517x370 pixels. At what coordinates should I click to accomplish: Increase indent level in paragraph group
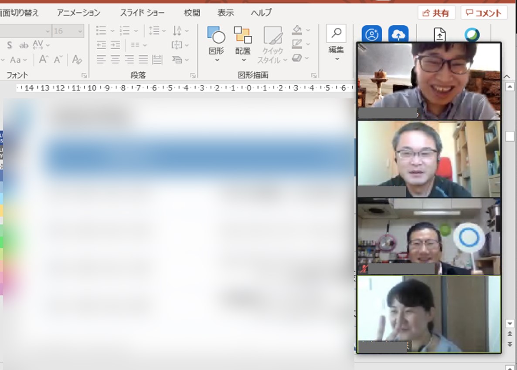coord(115,45)
